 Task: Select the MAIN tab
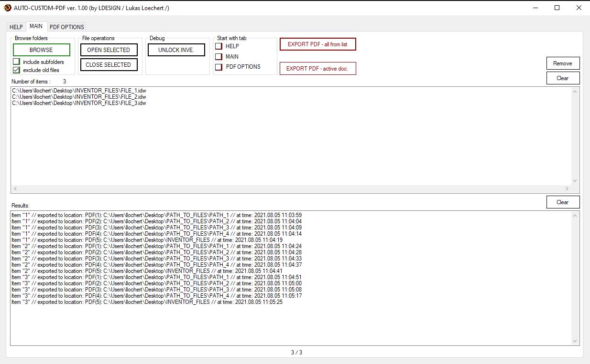[x=36, y=26]
